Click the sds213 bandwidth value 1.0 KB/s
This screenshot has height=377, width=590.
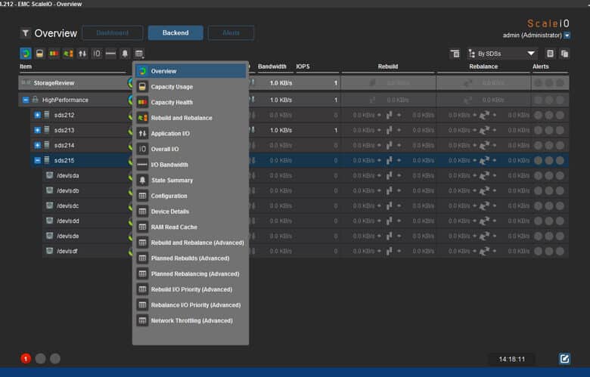281,130
